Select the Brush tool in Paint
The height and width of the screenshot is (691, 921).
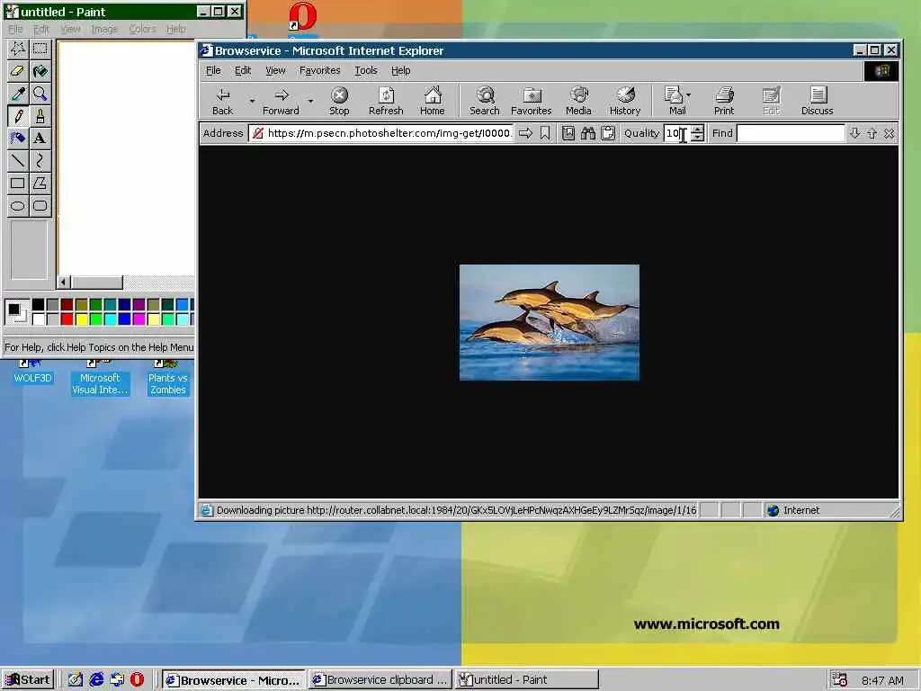pyautogui.click(x=40, y=116)
